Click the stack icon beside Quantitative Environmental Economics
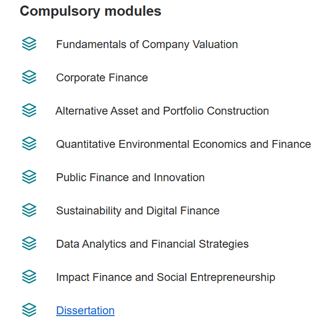Screen dimensions: 320x323 coord(29,144)
